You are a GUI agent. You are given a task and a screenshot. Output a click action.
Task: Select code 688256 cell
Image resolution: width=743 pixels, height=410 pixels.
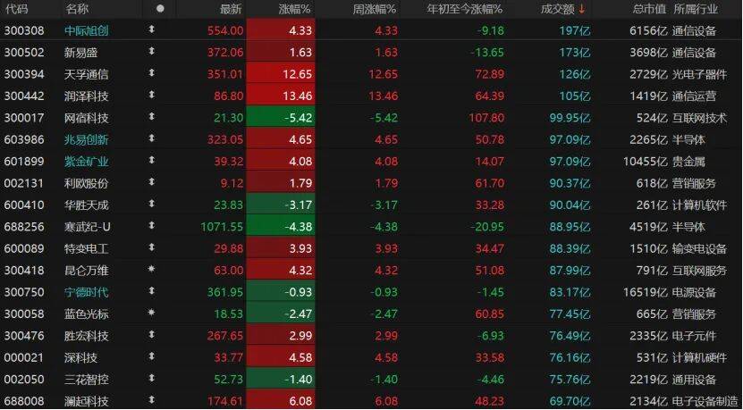[24, 227]
